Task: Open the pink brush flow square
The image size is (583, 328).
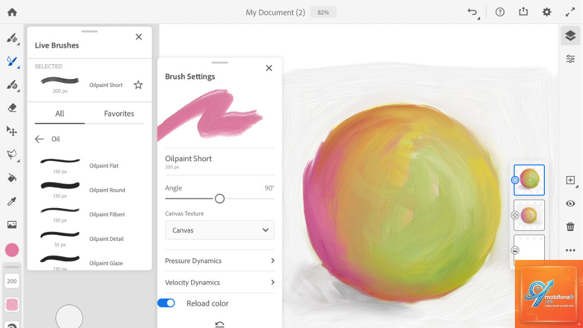Action: pos(12,305)
